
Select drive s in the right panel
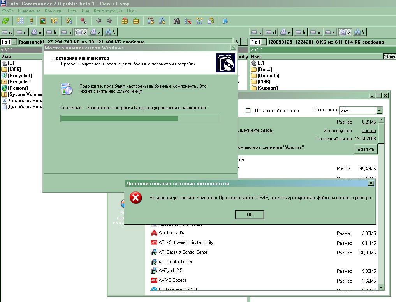tap(330, 32)
